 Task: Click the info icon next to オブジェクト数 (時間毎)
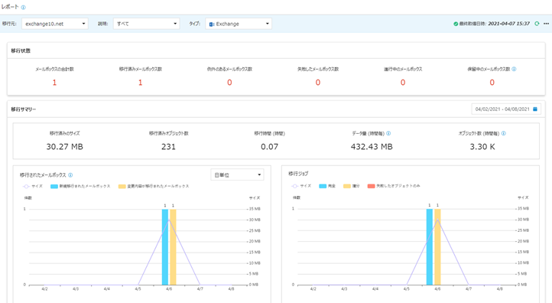(503, 134)
